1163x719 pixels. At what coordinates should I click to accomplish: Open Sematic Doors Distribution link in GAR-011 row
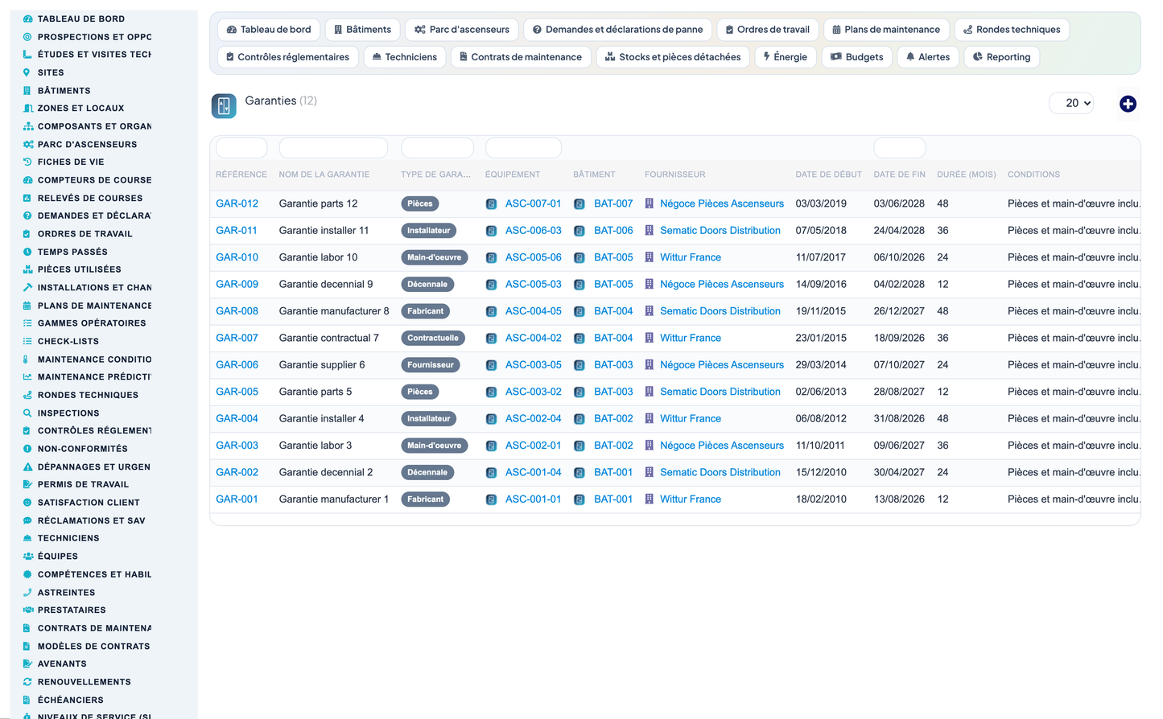click(720, 231)
